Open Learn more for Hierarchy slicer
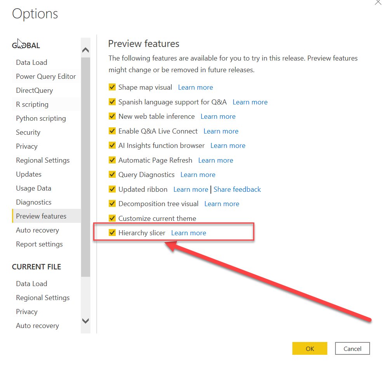384x368 pixels. click(x=189, y=233)
